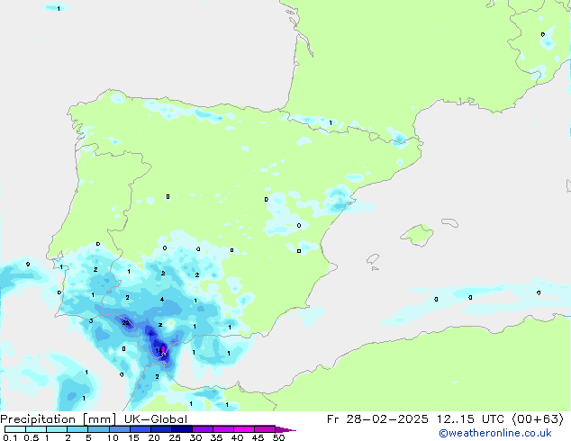
Task: Click legend label '20'
Action: point(154,437)
